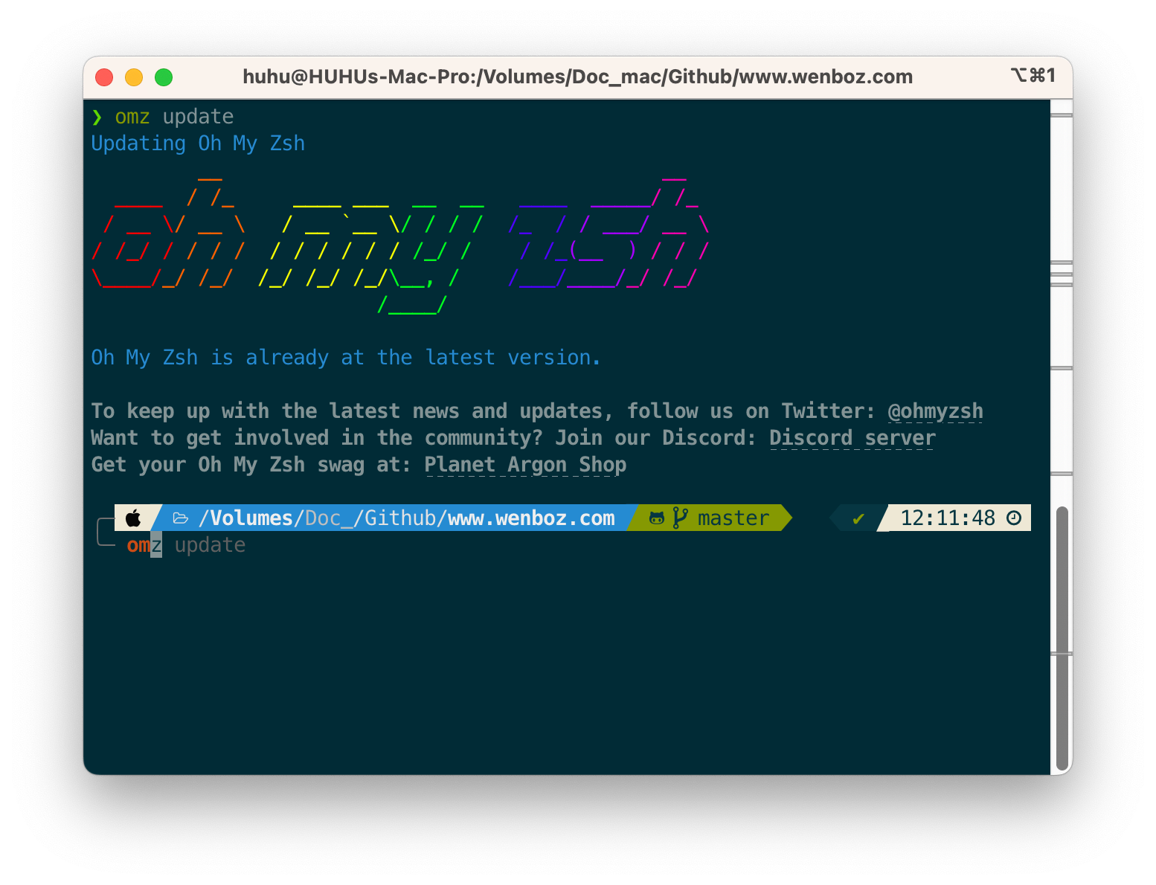Click 'To keep up with the latest news' line
Viewport: 1156px width, 885px height.
[x=537, y=411]
